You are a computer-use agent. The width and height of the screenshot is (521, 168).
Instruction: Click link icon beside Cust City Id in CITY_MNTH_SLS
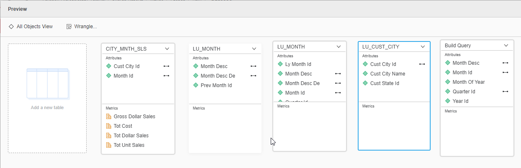[166, 66]
